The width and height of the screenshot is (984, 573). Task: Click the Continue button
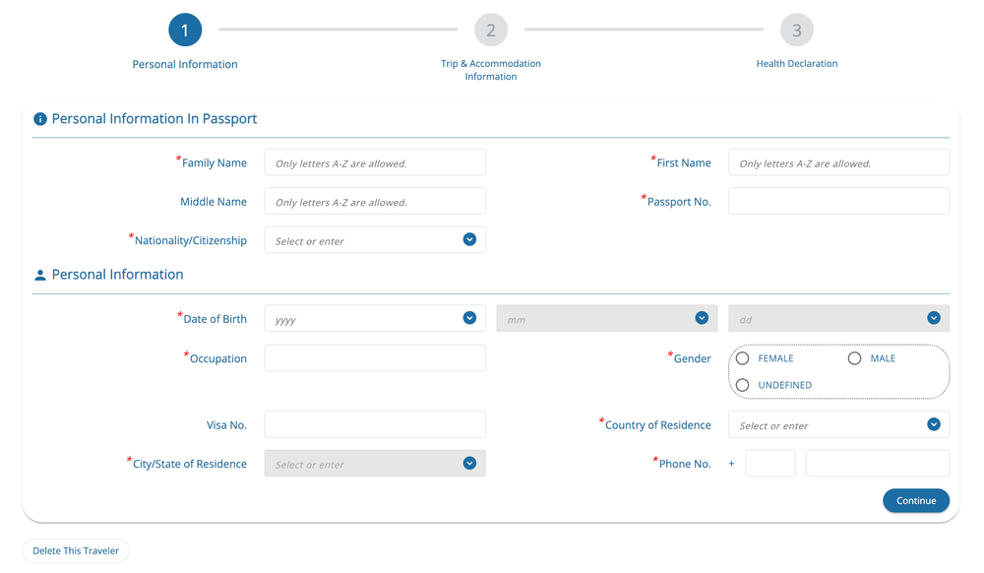[x=915, y=500]
